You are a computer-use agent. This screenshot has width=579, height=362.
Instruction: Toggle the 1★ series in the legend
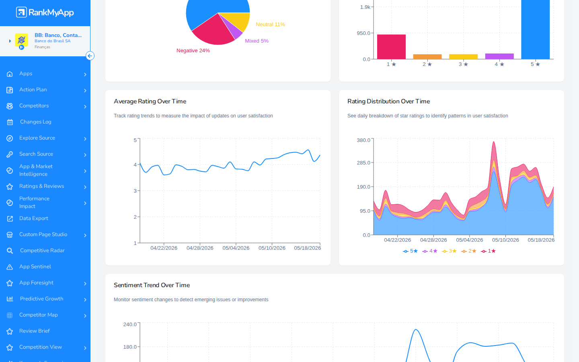coord(488,251)
